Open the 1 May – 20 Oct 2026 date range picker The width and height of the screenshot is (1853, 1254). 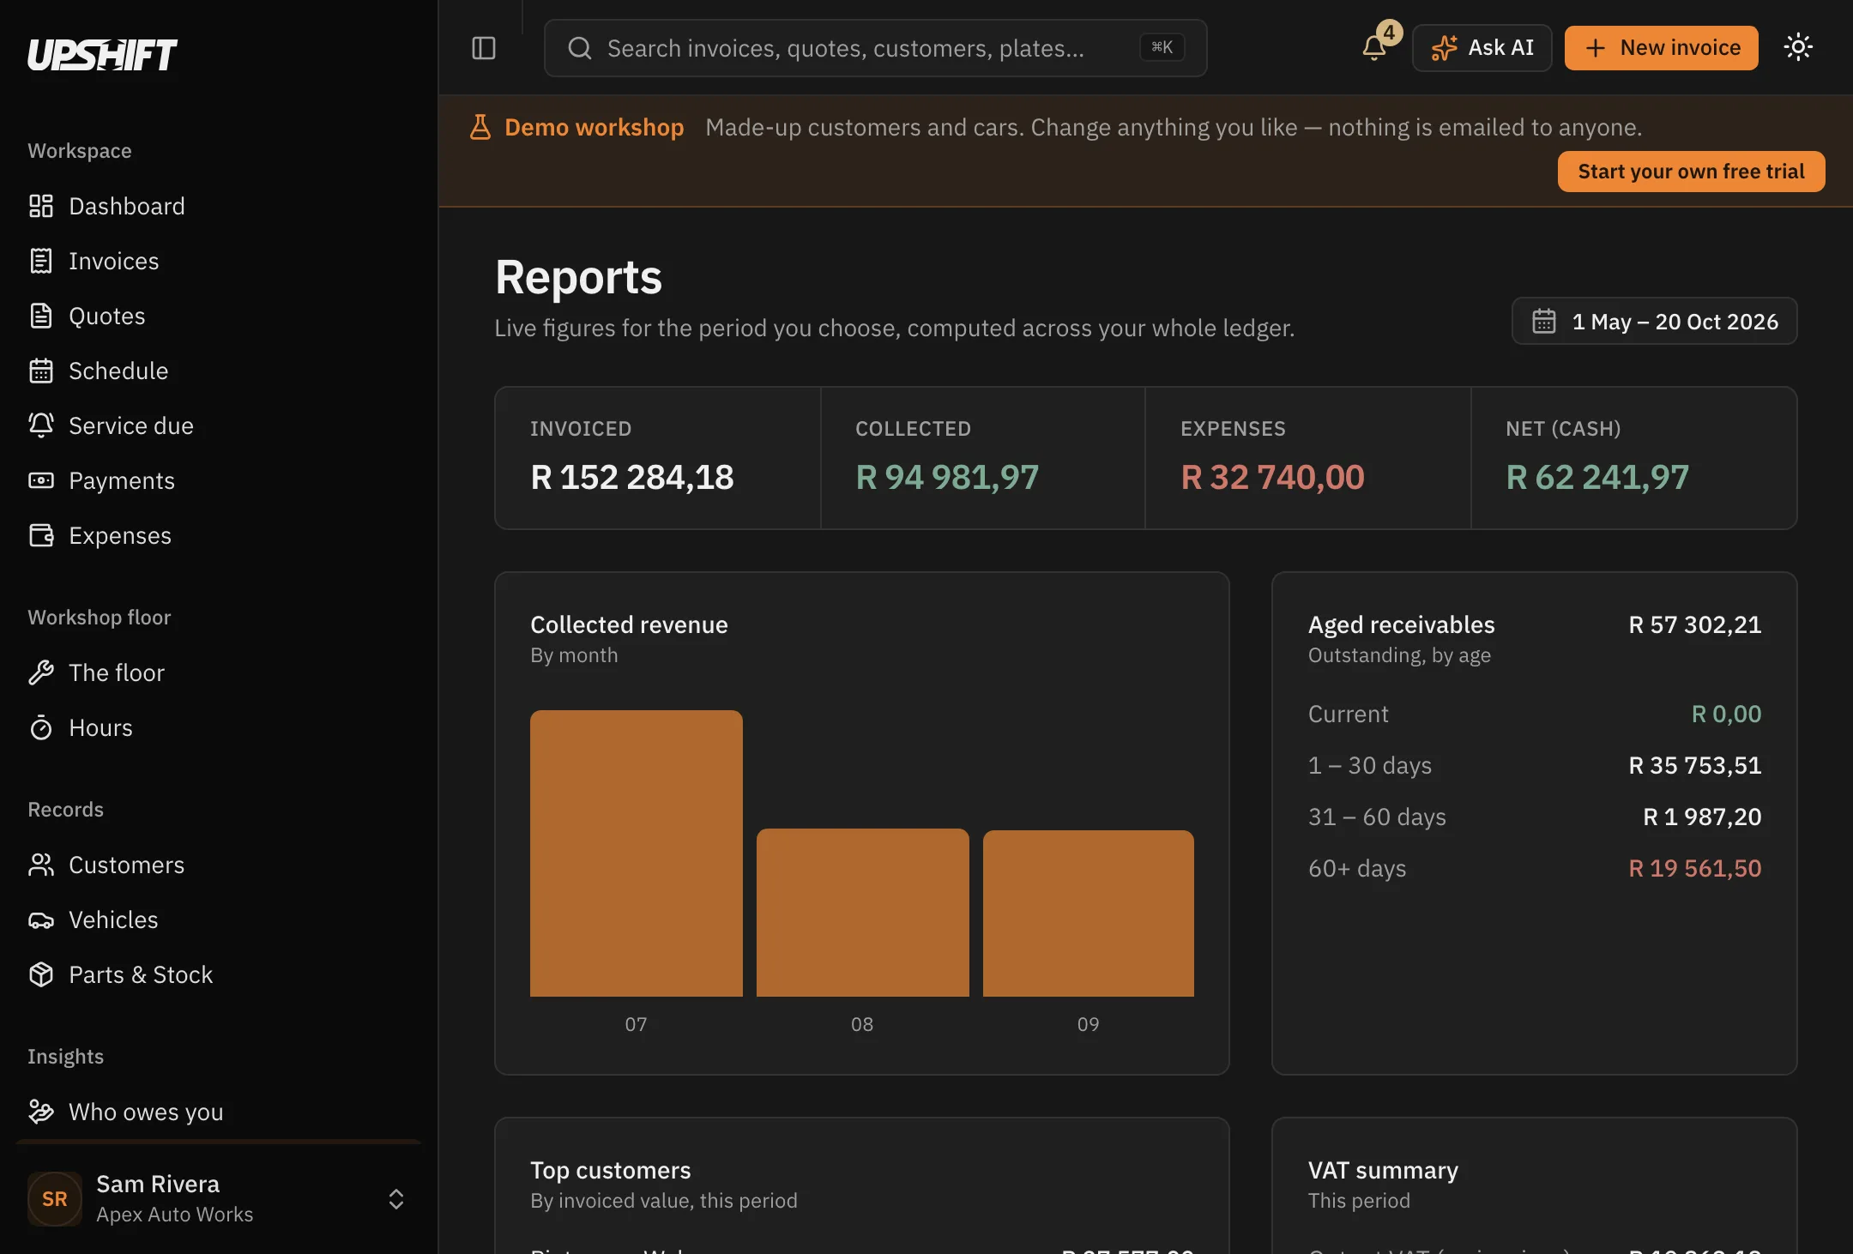coord(1654,321)
